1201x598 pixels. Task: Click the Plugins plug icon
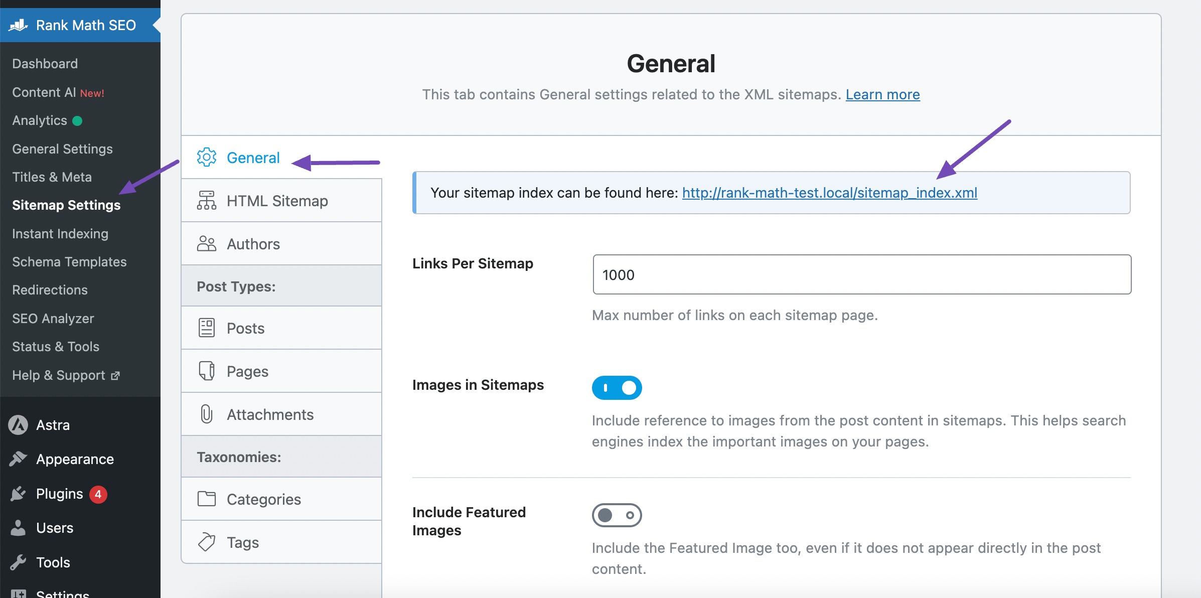(x=18, y=494)
